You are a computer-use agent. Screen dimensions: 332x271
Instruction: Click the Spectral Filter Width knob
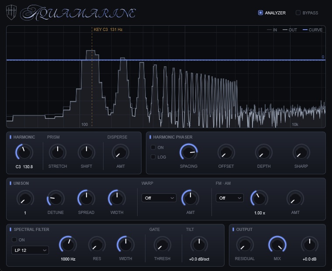(125, 244)
